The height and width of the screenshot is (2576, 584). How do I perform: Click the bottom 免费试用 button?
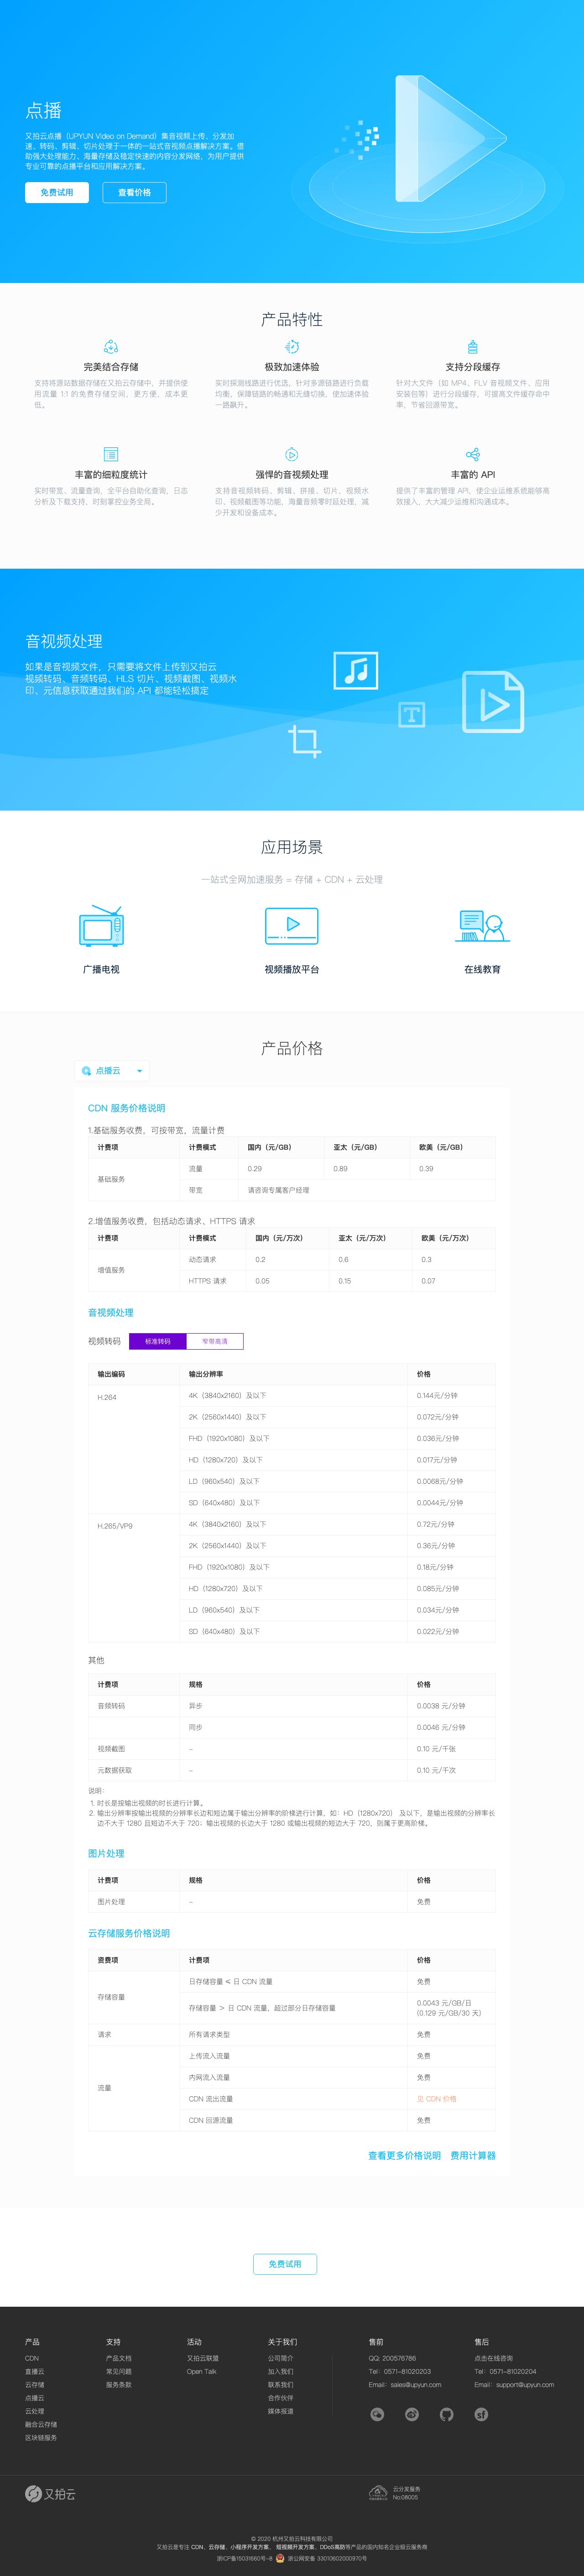(x=285, y=2263)
